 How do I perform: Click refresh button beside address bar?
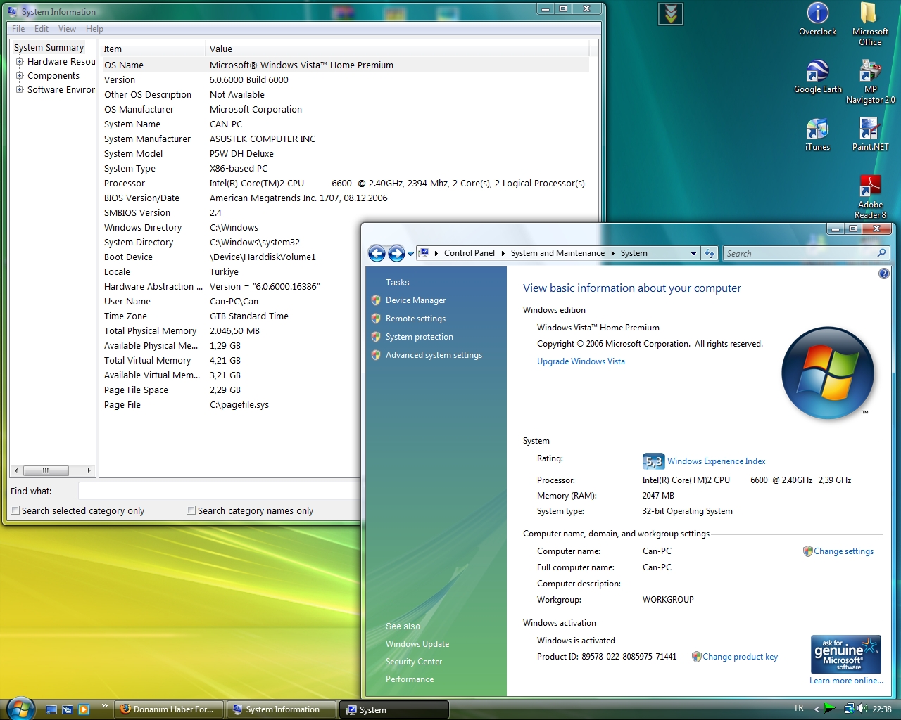click(710, 253)
